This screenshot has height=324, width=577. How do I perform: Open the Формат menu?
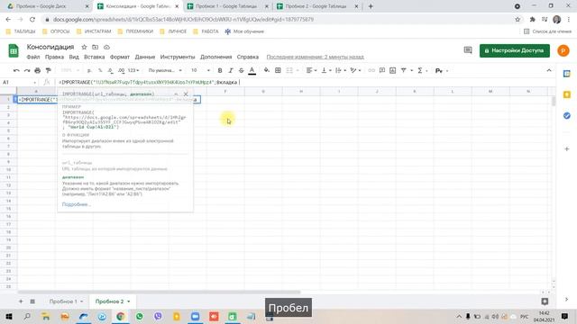coord(120,57)
